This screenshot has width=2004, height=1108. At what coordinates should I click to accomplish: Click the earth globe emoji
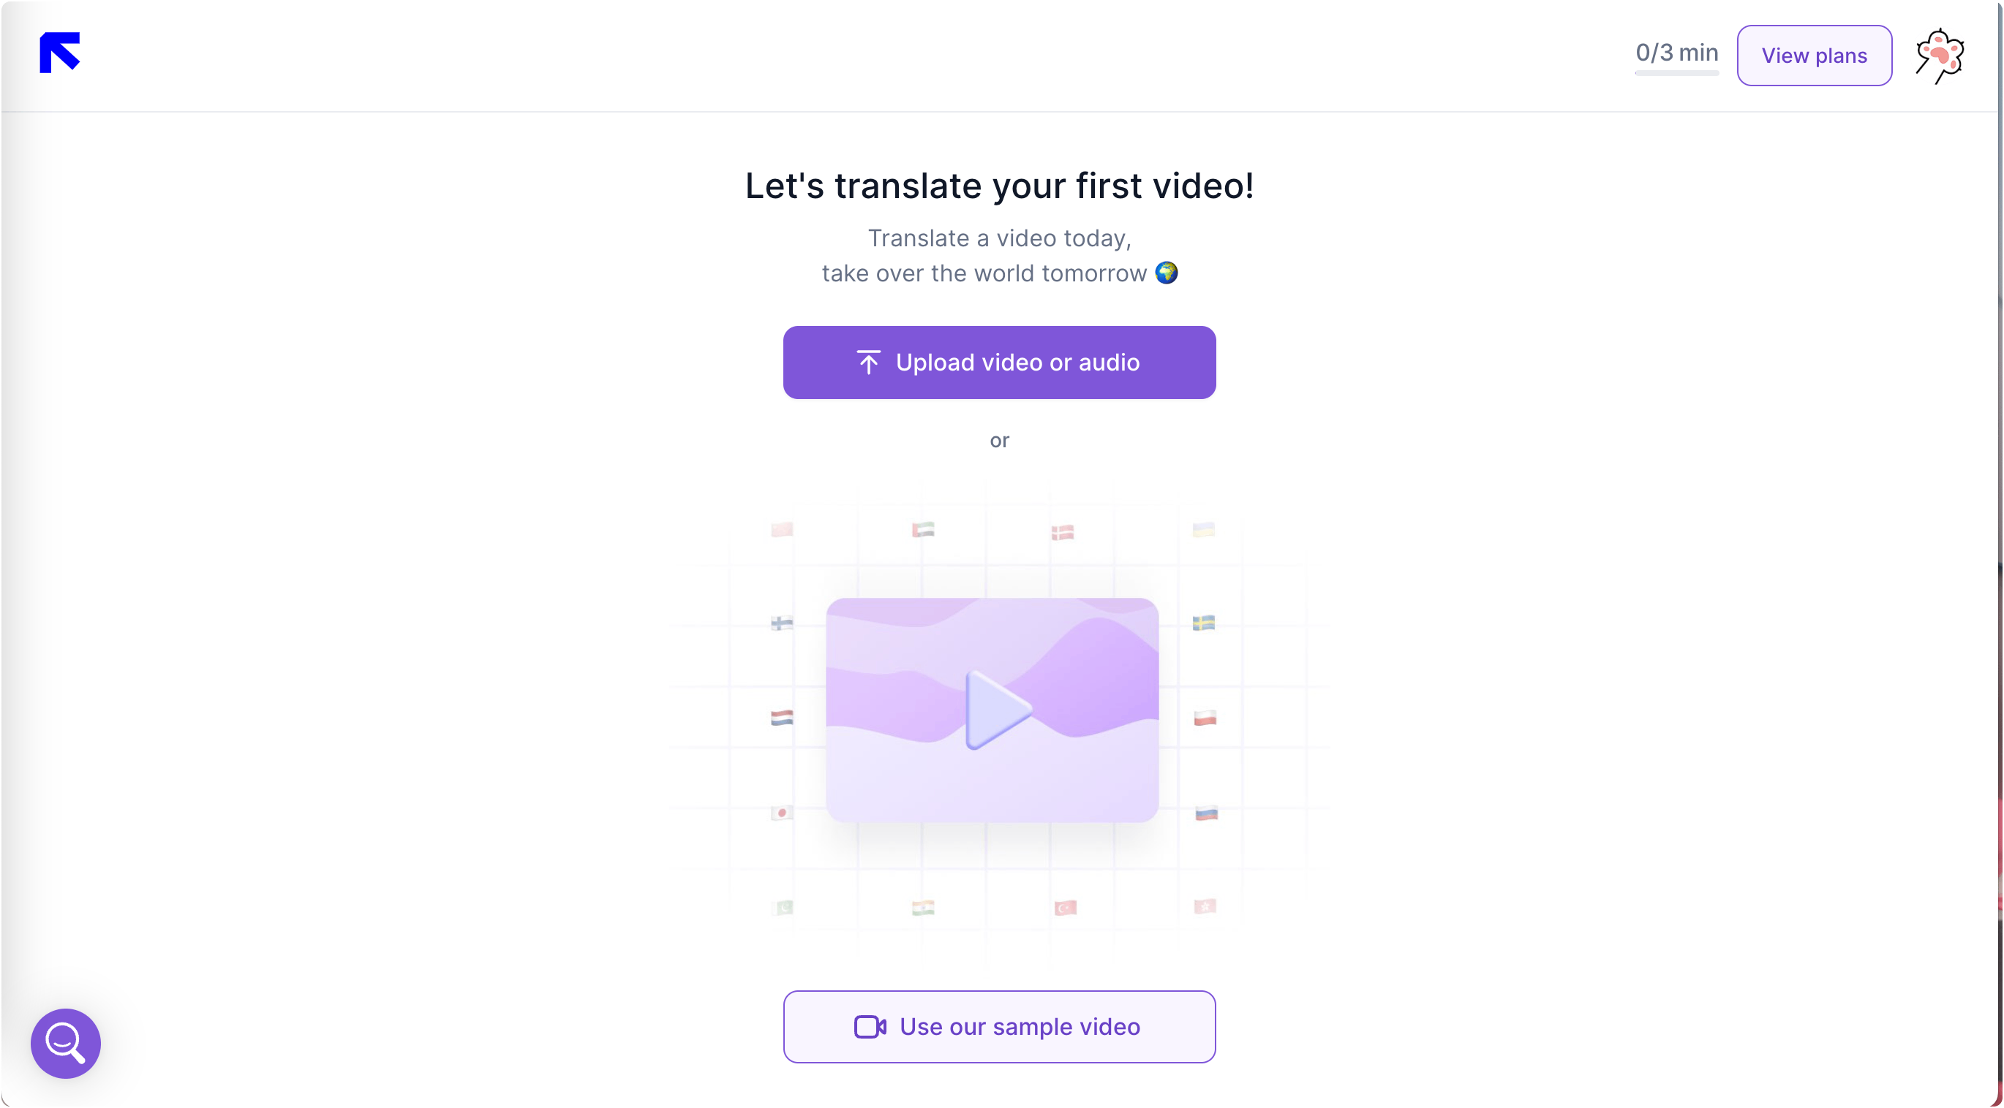pos(1166,273)
